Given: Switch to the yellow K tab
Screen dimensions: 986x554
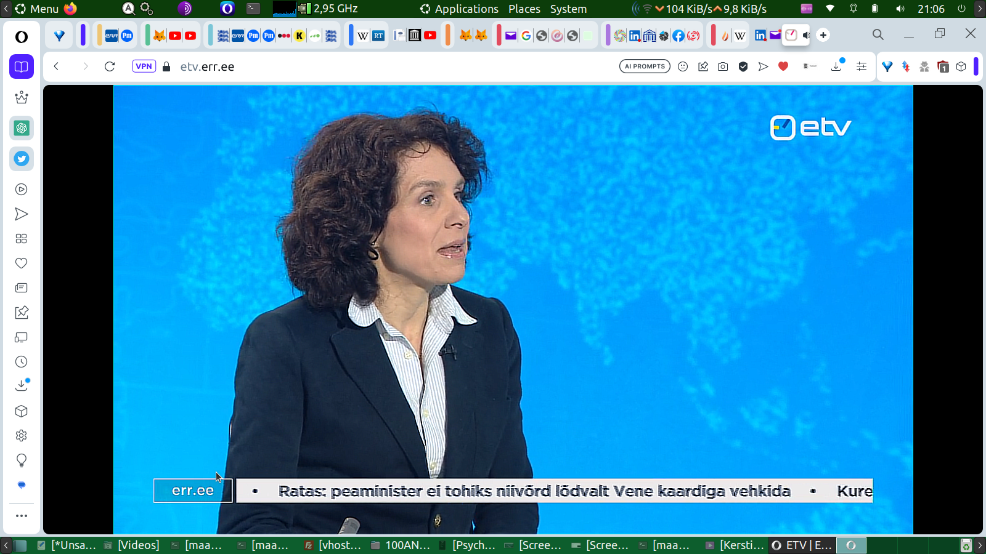Looking at the screenshot, I should coord(299,36).
